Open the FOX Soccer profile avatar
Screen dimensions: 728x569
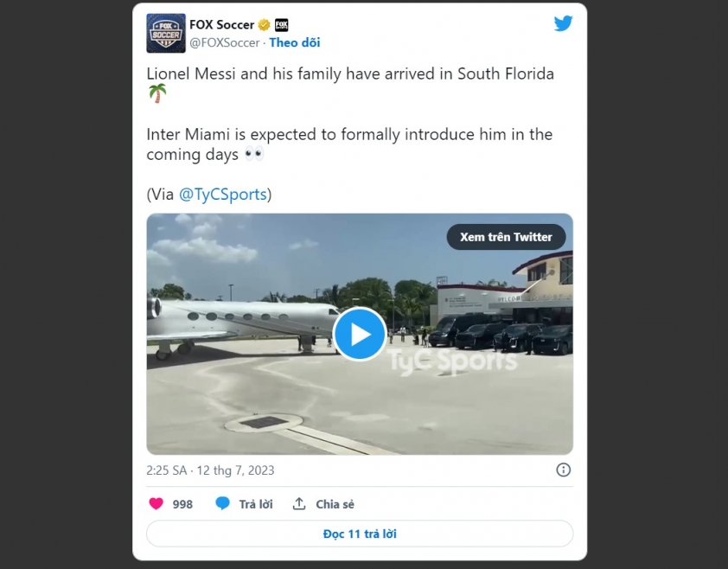pyautogui.click(x=166, y=33)
